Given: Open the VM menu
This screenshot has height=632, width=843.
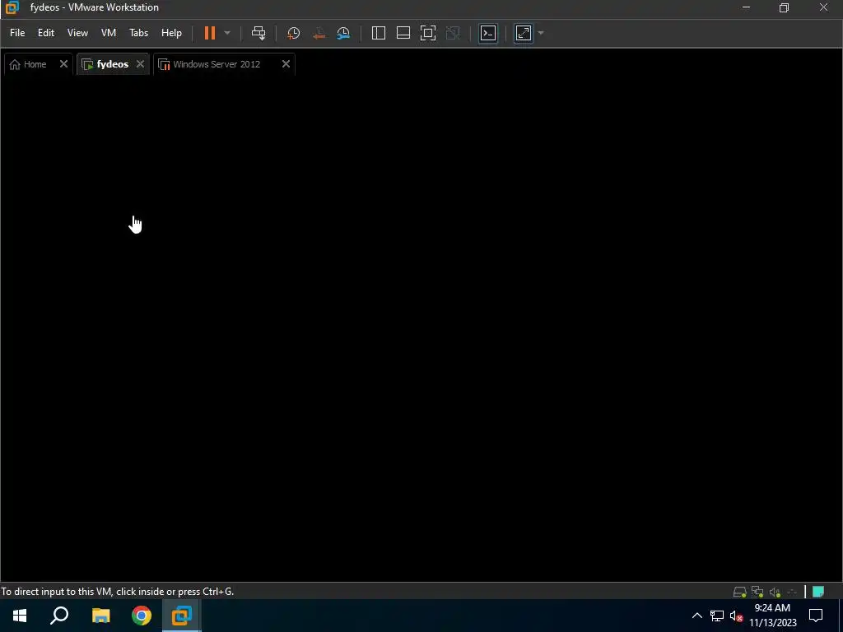Looking at the screenshot, I should click(x=109, y=33).
